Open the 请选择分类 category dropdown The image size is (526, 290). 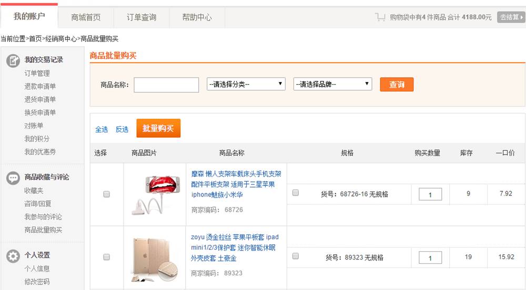(246, 84)
